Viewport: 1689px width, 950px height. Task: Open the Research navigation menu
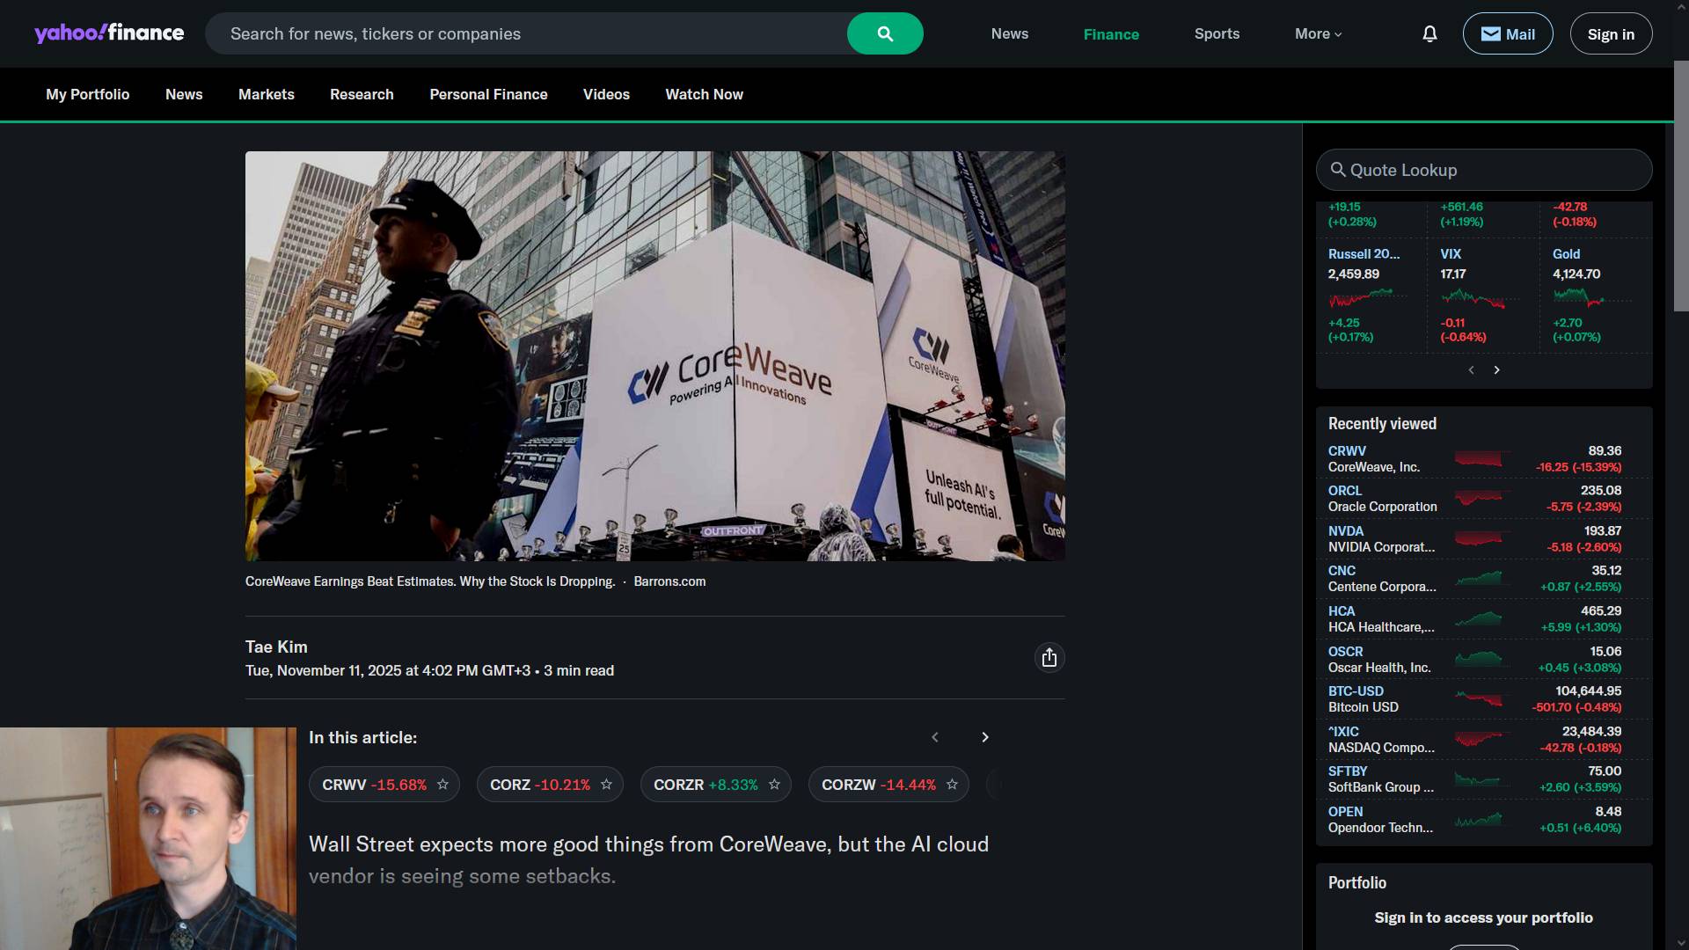pos(362,94)
